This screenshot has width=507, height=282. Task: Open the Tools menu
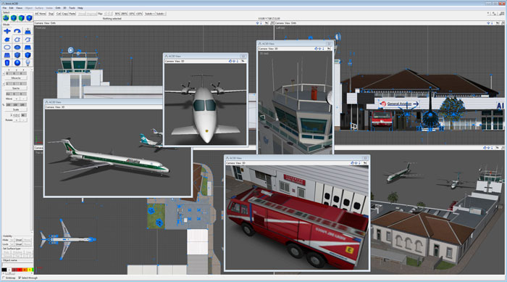click(72, 8)
